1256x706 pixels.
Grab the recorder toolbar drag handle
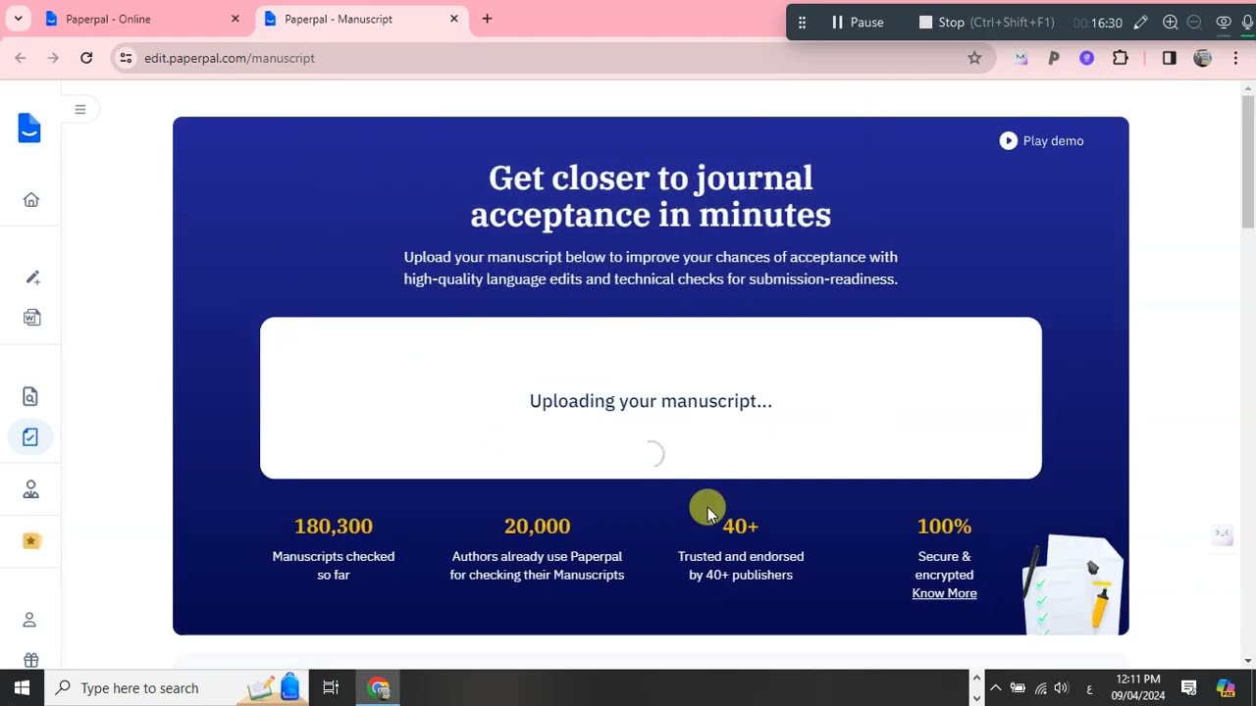pos(802,22)
